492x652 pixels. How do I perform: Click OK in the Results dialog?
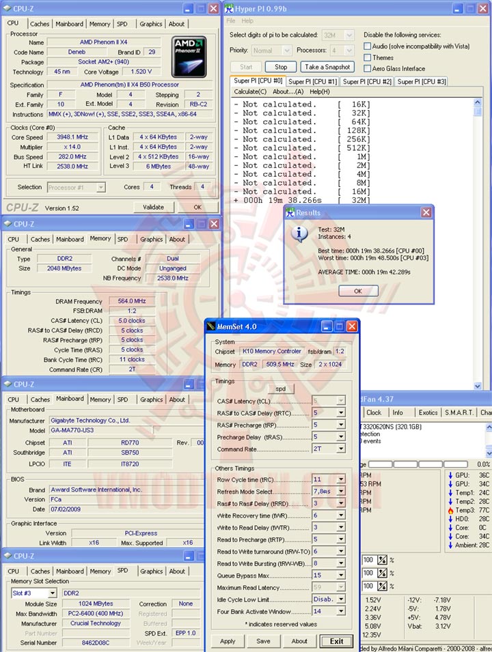[x=358, y=291]
